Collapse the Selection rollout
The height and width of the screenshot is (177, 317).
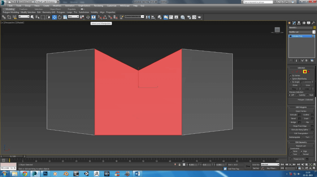click(301, 68)
